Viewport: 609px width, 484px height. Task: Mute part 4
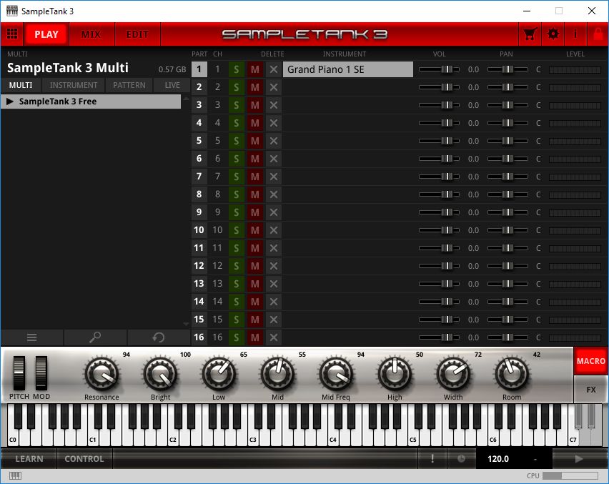point(254,123)
